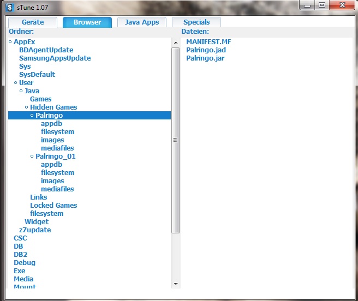
Task: Select the BDAgentUpdate folder
Action: 46,50
